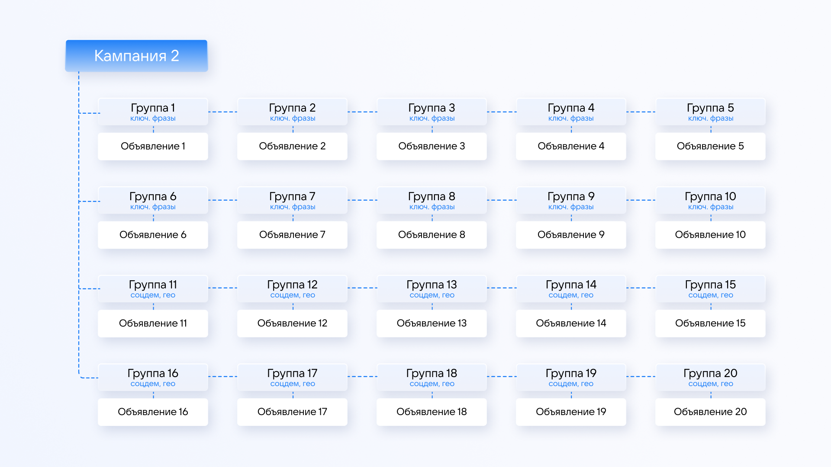Select the Группа 9 box
Image resolution: width=831 pixels, height=467 pixels.
tap(571, 200)
